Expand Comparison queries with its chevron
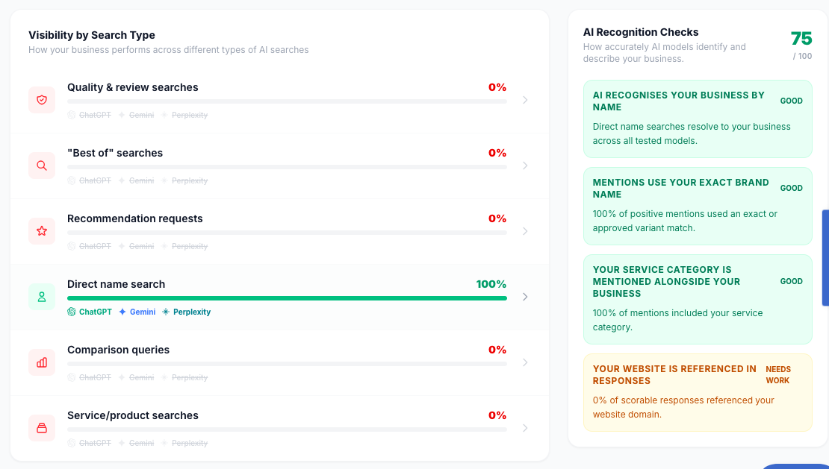This screenshot has height=469, width=829. point(525,362)
